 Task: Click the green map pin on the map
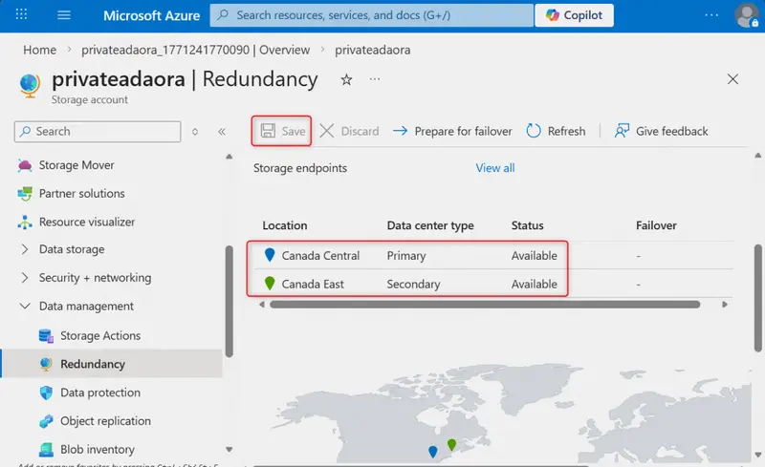[451, 445]
